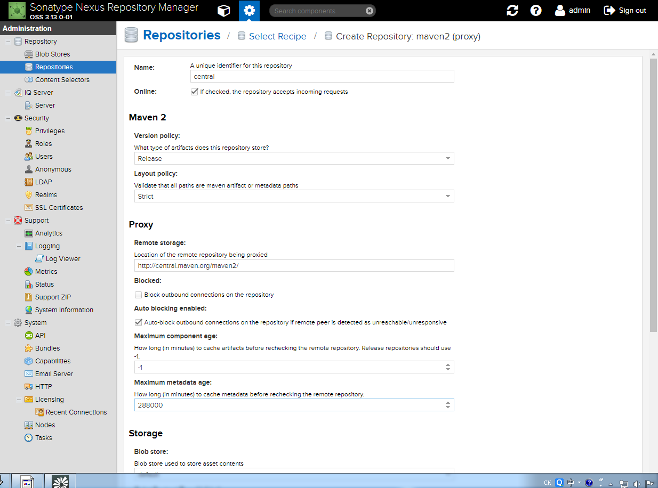Collapse the Licensing tree node
The height and width of the screenshot is (488, 658).
19,400
